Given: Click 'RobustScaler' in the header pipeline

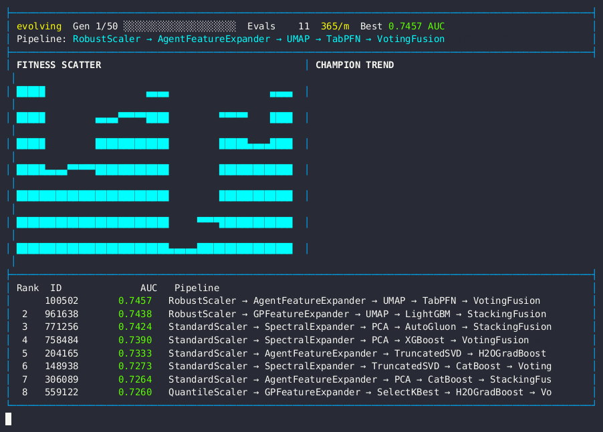Looking at the screenshot, I should [x=106, y=39].
